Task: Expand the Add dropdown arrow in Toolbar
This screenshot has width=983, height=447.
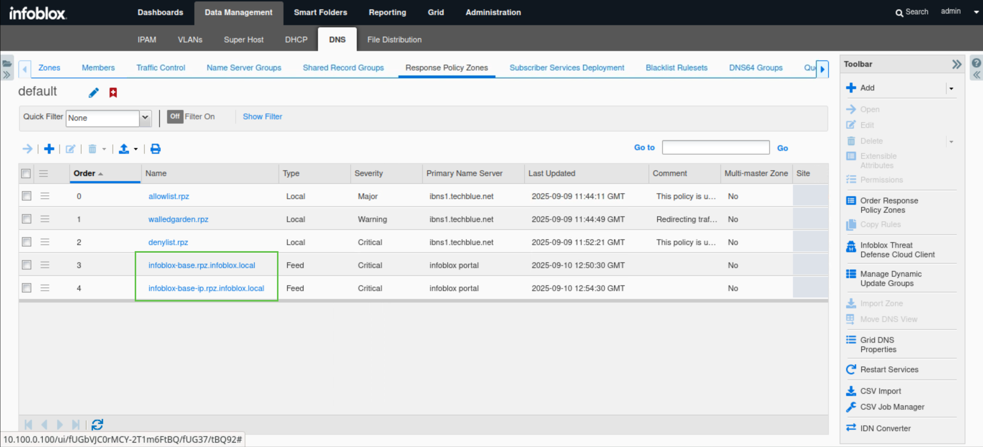Action: (951, 88)
